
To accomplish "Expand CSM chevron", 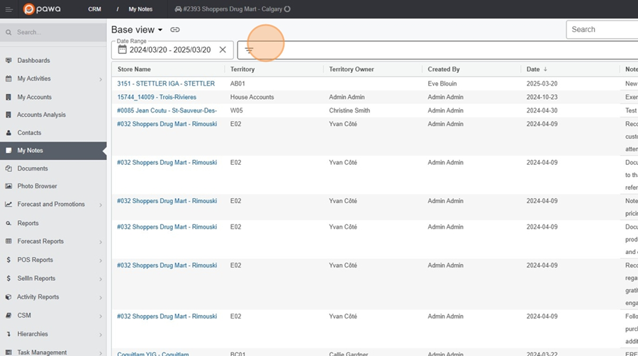I will 101,316.
